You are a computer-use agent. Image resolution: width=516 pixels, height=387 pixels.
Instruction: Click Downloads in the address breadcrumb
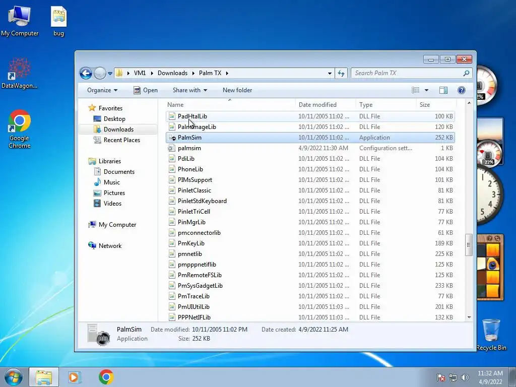172,73
